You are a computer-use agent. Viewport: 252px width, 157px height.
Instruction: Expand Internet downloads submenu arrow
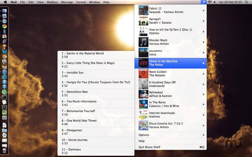(x=203, y=115)
